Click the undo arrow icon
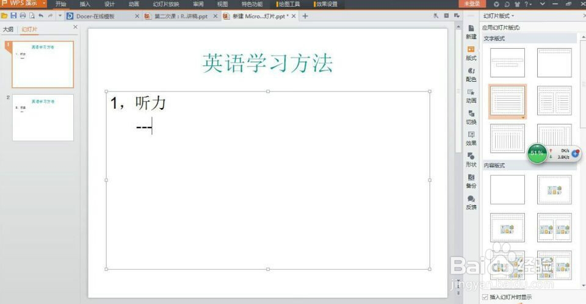Screen dimensions: 586x304 (x=41, y=16)
